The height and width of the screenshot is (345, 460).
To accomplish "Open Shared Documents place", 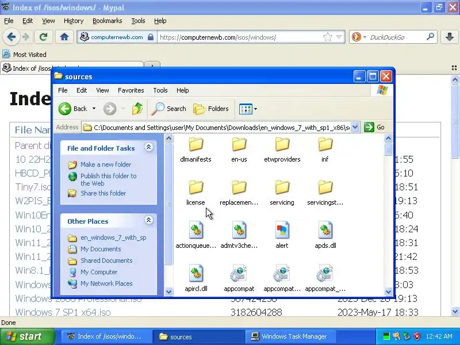I will click(x=106, y=260).
